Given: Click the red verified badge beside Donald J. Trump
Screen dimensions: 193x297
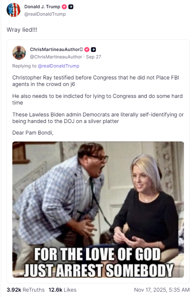Looking at the screenshot, I should (x=64, y=7).
